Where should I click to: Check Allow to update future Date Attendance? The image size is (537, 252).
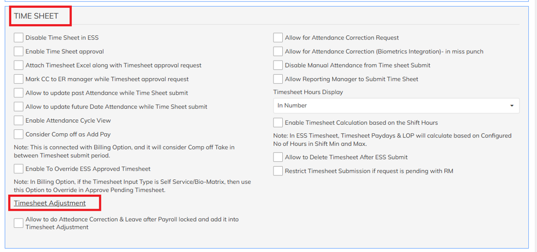tap(19, 107)
